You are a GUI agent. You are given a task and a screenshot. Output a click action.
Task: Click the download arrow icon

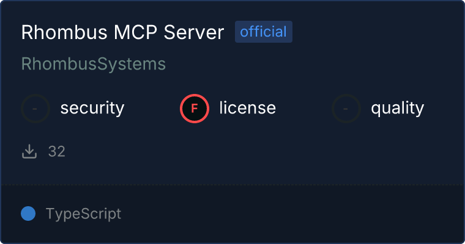29,151
